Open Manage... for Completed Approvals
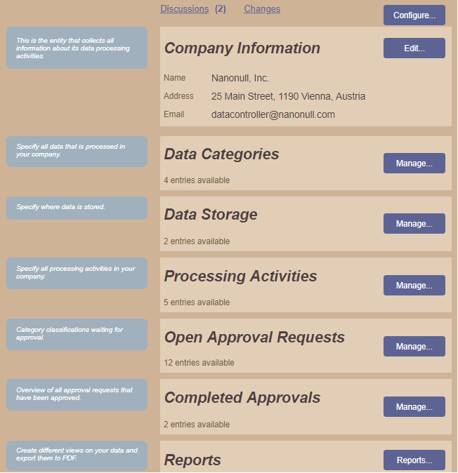This screenshot has width=458, height=473. click(414, 407)
